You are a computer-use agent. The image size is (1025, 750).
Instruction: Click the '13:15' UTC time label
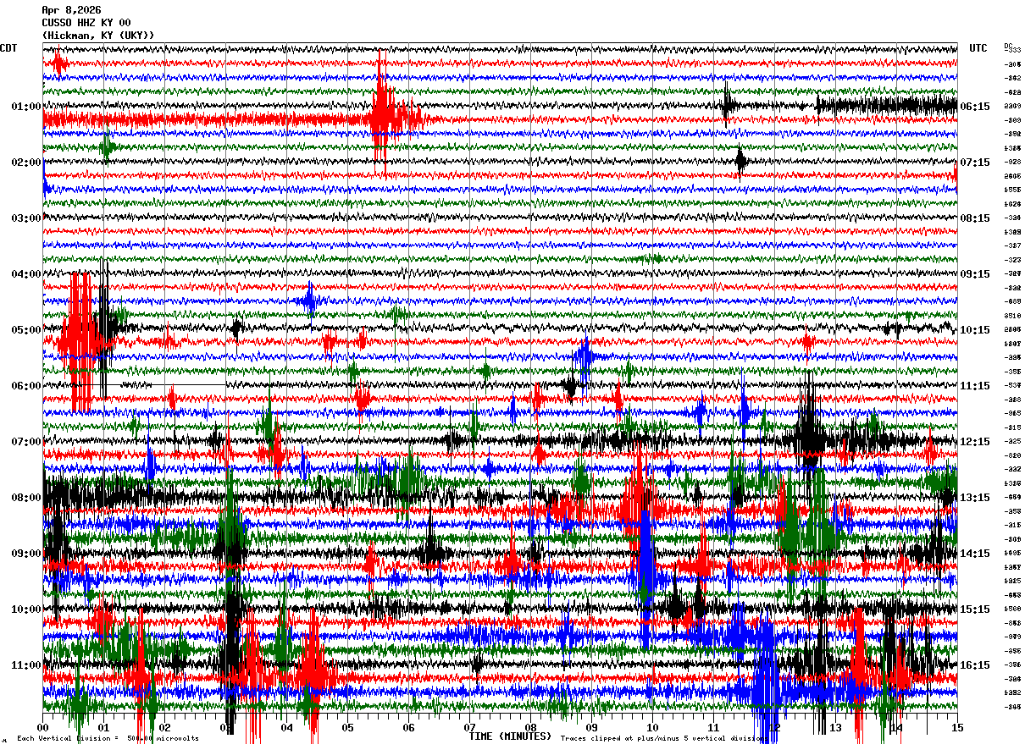(975, 498)
